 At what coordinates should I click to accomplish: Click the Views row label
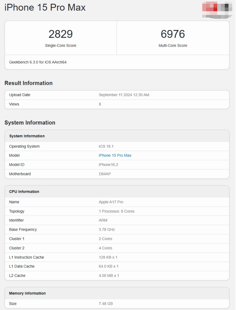click(x=14, y=104)
